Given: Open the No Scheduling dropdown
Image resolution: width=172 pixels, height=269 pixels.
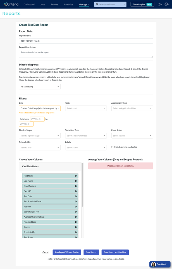Looking at the screenshot, I should click(x=40, y=87).
